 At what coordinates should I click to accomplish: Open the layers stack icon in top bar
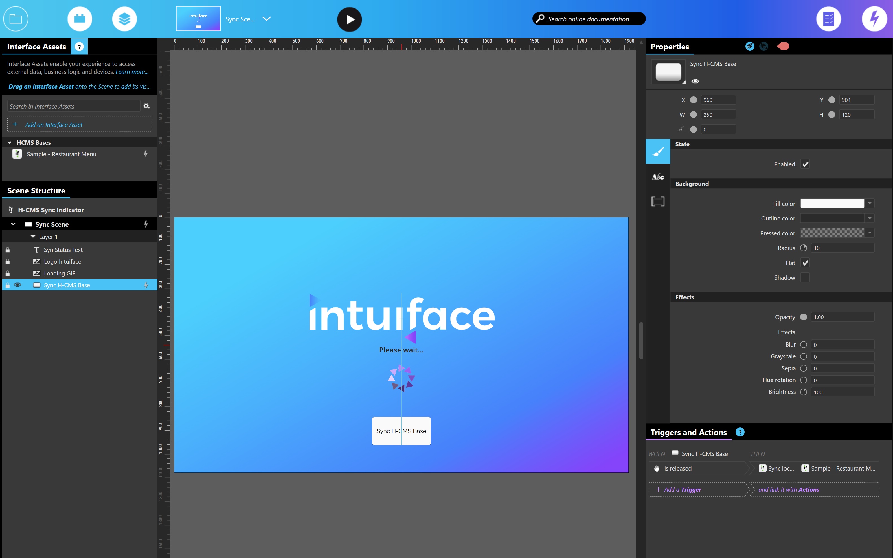click(124, 19)
